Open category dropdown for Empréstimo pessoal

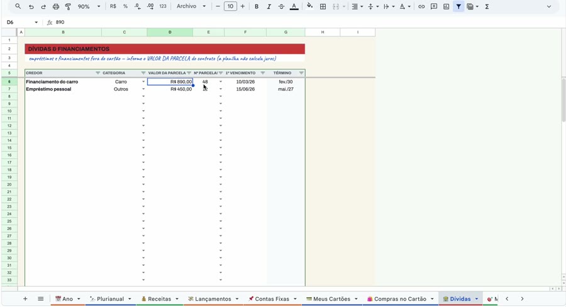click(x=143, y=89)
